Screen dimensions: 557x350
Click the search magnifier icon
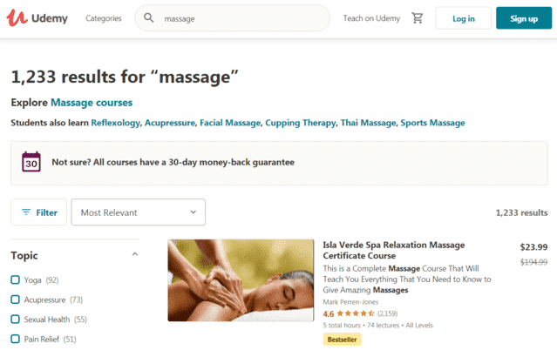click(149, 17)
